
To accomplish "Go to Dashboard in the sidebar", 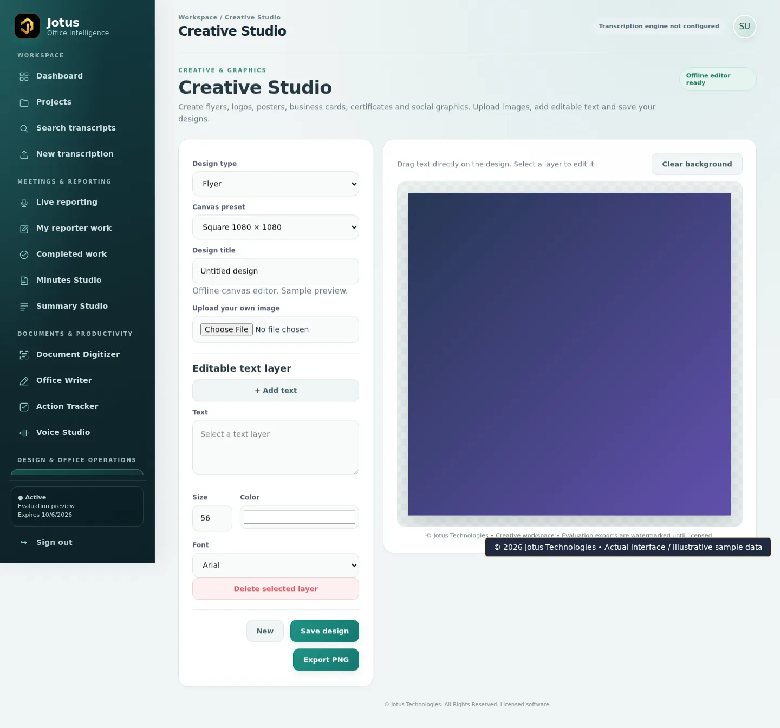I will click(x=77, y=76).
